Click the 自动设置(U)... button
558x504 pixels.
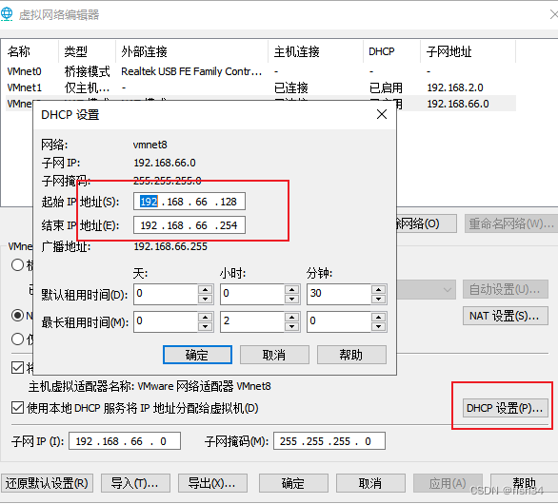pos(505,289)
